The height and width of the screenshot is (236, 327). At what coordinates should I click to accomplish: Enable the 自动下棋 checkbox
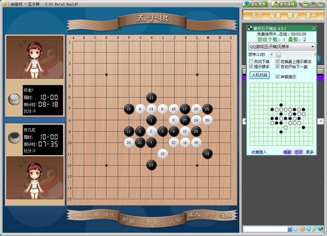[251, 61]
